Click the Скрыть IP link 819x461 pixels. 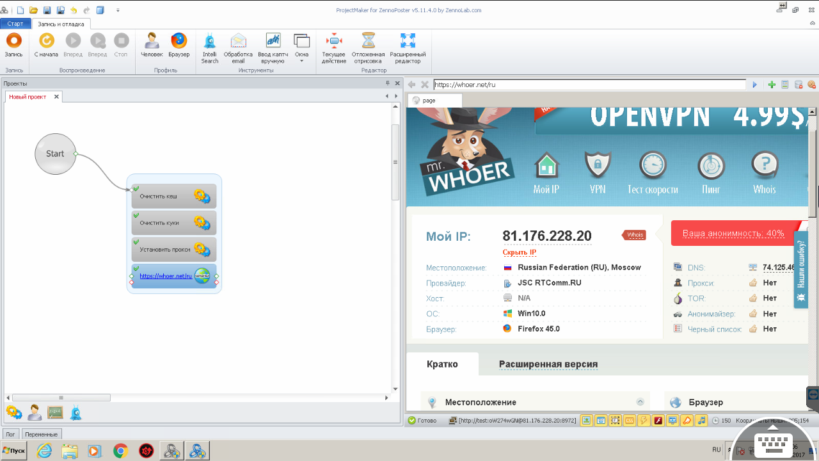[x=520, y=253]
